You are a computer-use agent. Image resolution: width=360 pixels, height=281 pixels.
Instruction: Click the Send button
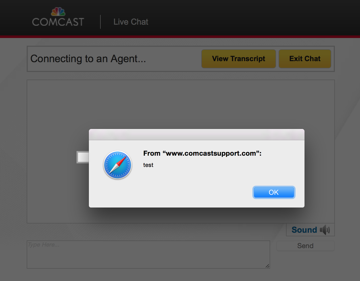305,246
